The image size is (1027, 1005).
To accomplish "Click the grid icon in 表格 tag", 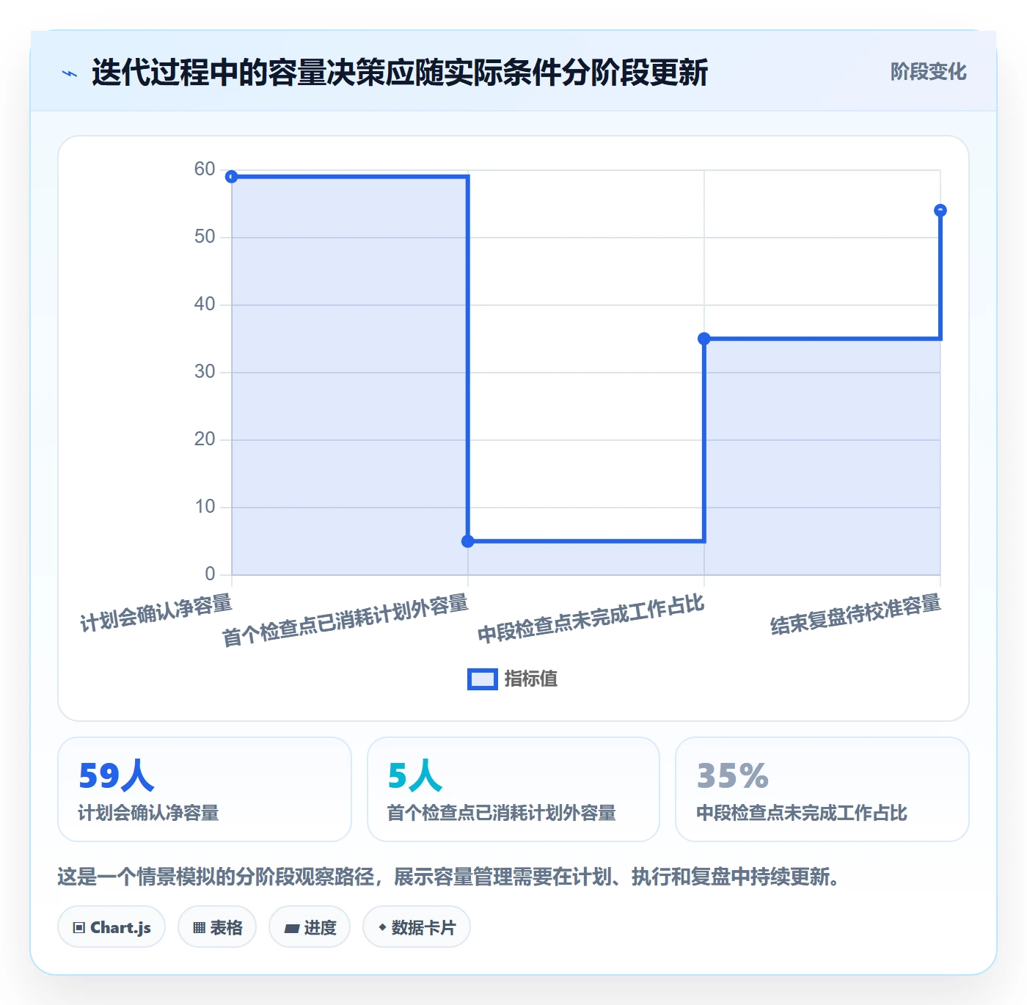I will pyautogui.click(x=199, y=928).
